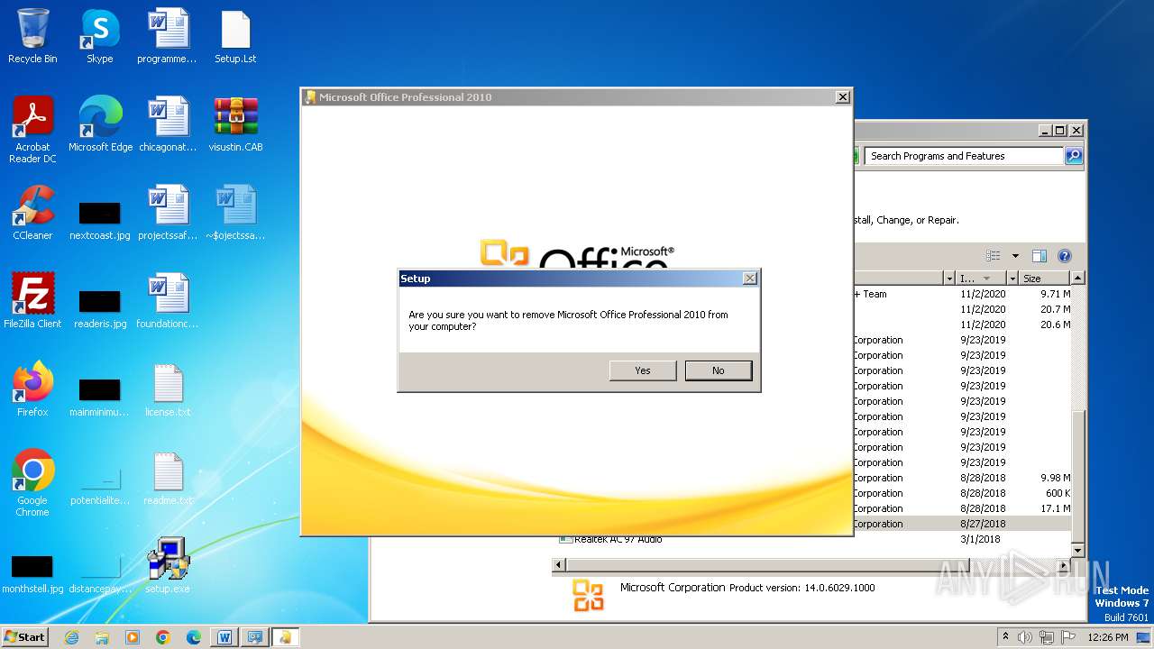1154x649 pixels.
Task: Click the list's scroll up arrow
Action: (x=1077, y=279)
